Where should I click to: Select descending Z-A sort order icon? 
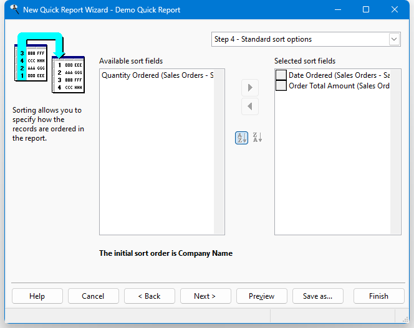(257, 138)
